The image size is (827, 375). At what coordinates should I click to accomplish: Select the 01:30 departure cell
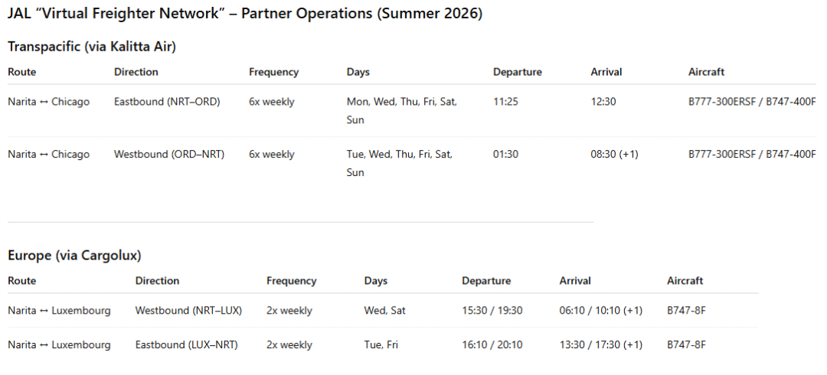click(x=506, y=154)
